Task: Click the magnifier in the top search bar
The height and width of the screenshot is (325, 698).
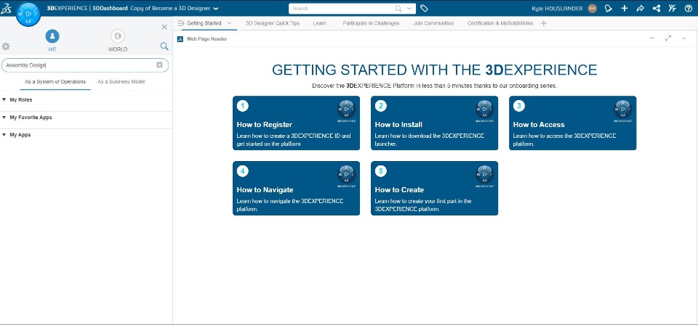Action: pos(398,9)
